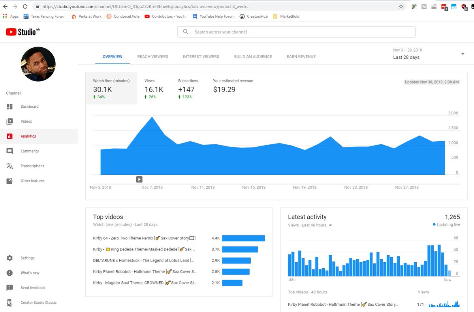Click the channel profile picture

(x=38, y=64)
